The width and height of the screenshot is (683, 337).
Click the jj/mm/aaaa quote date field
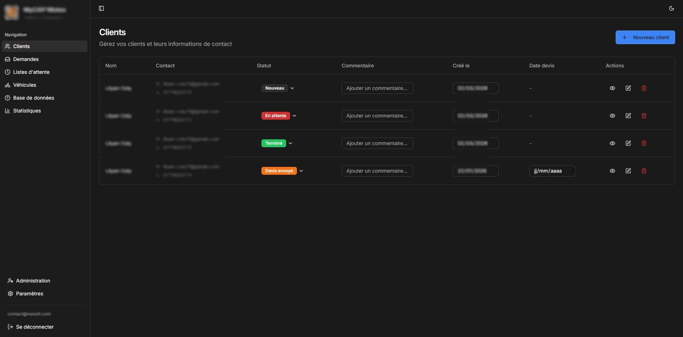552,171
